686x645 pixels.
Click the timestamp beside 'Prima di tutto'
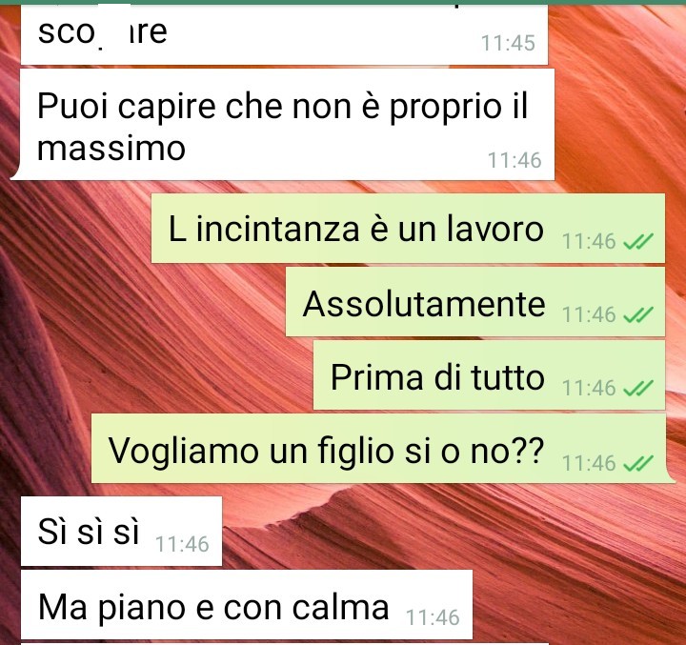pyautogui.click(x=589, y=388)
